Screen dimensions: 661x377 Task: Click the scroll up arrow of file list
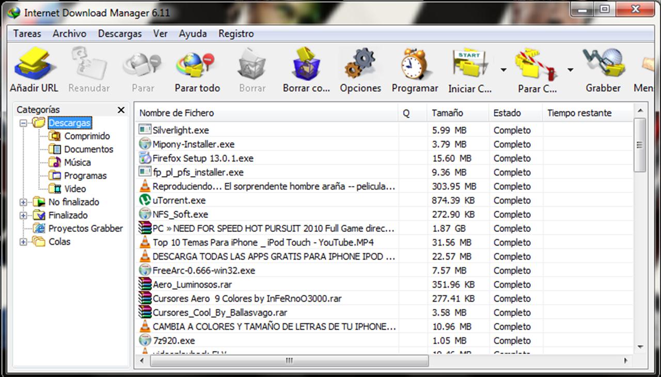coord(640,111)
